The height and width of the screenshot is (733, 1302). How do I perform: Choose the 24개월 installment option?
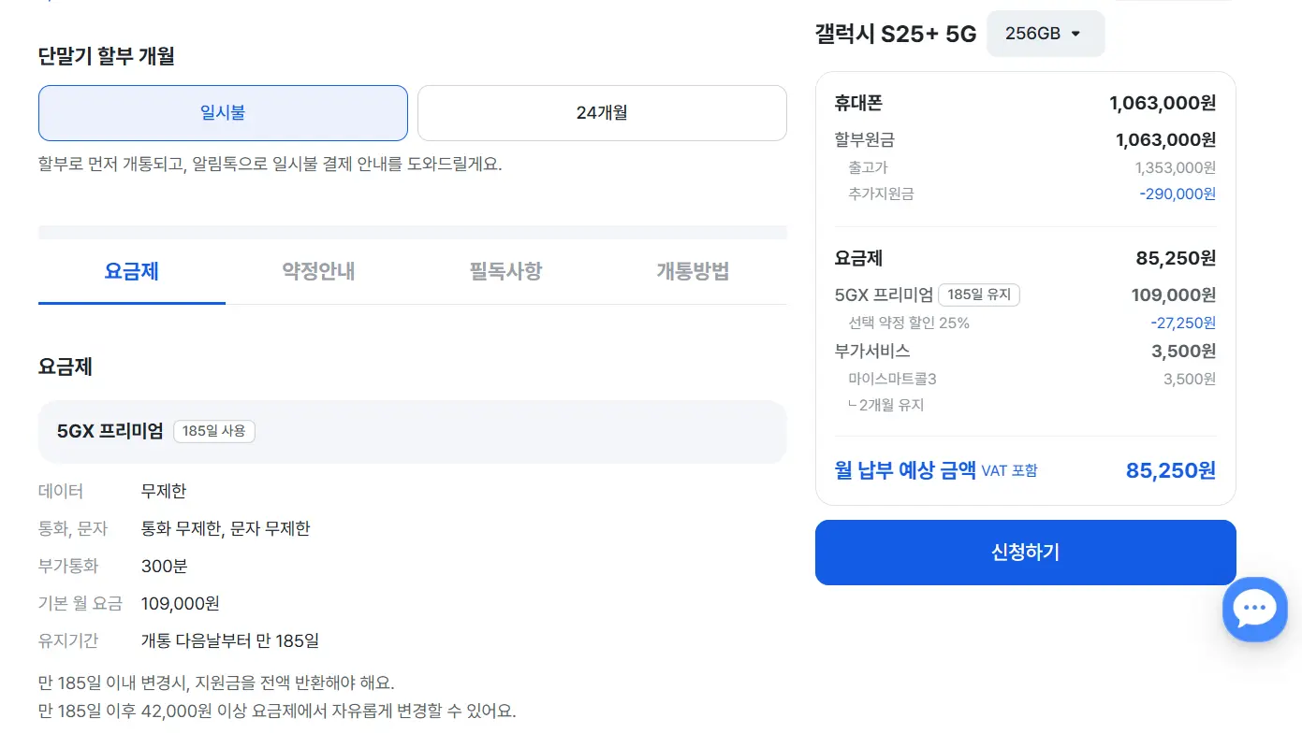pyautogui.click(x=602, y=113)
